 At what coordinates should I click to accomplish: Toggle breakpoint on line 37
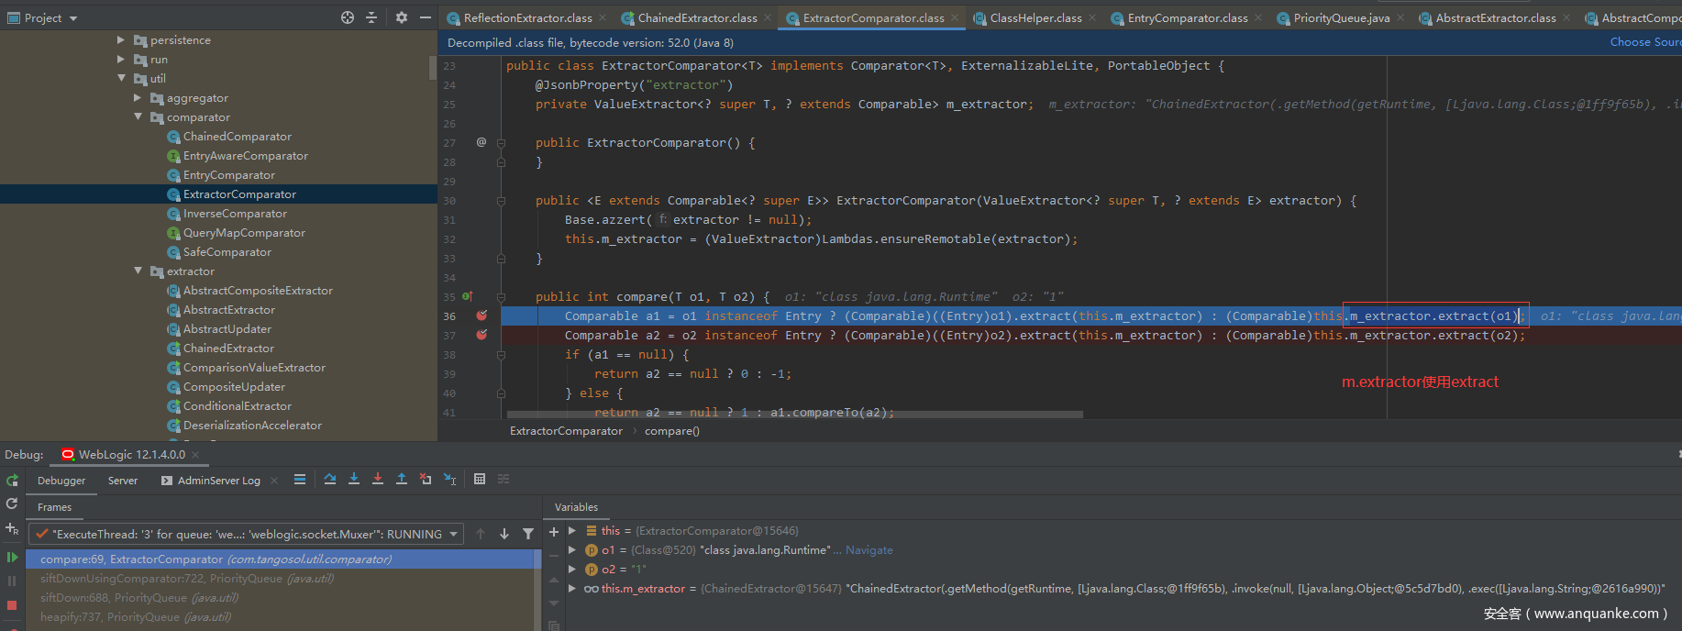tap(481, 335)
